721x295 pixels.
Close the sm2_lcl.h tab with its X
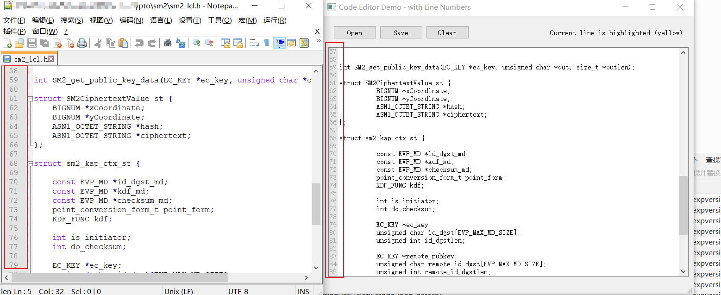tap(51, 59)
